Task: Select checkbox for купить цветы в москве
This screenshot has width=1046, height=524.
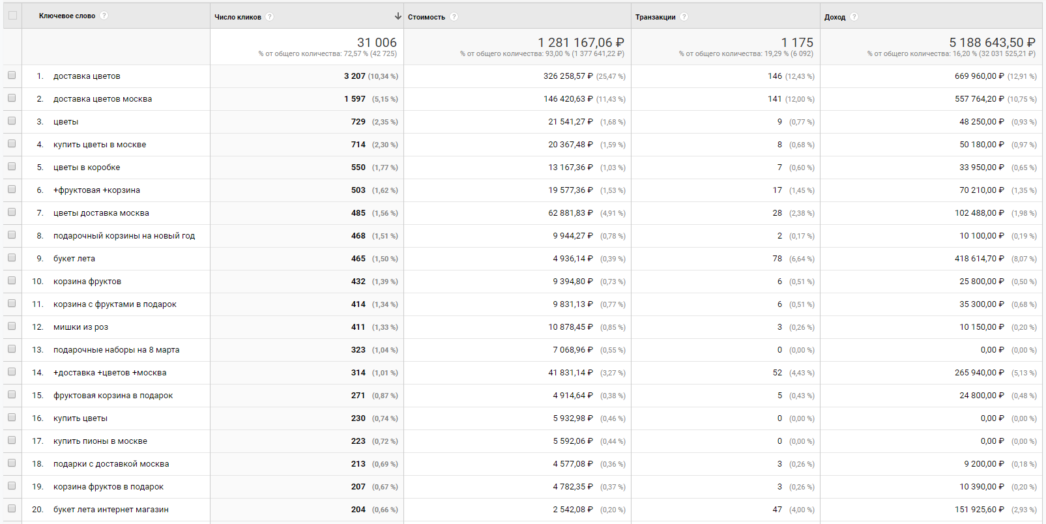Action: 12,144
